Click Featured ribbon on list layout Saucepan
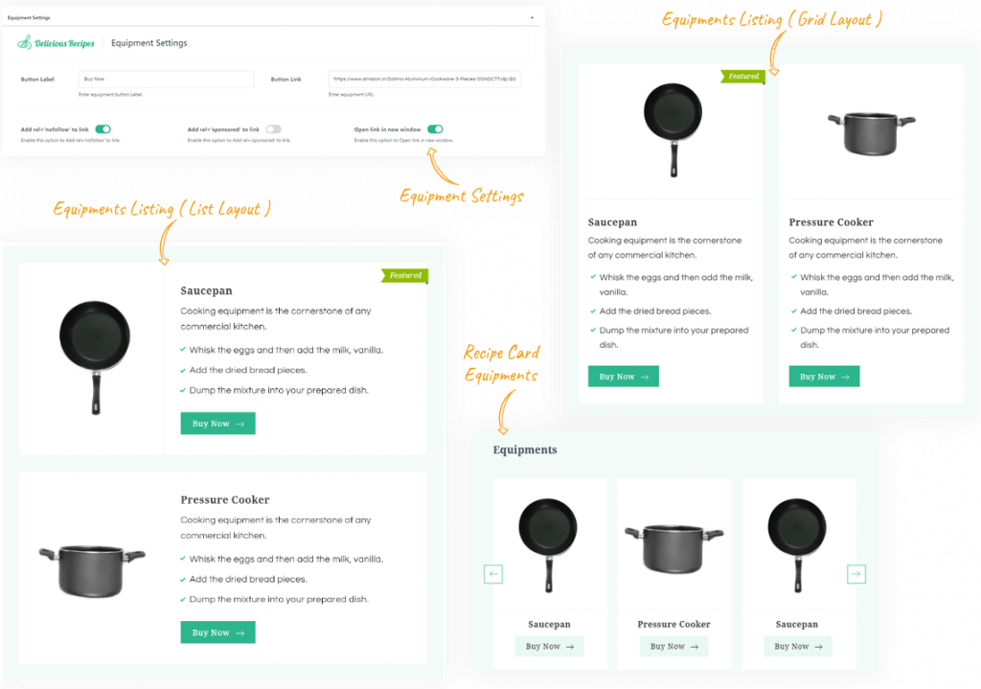This screenshot has height=689, width=981. coord(405,275)
